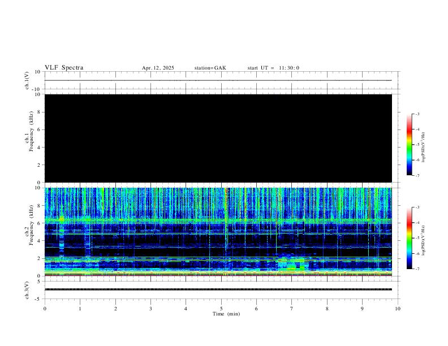Click the lower PSD color scale bar
The image size is (448, 346).
[409, 238]
